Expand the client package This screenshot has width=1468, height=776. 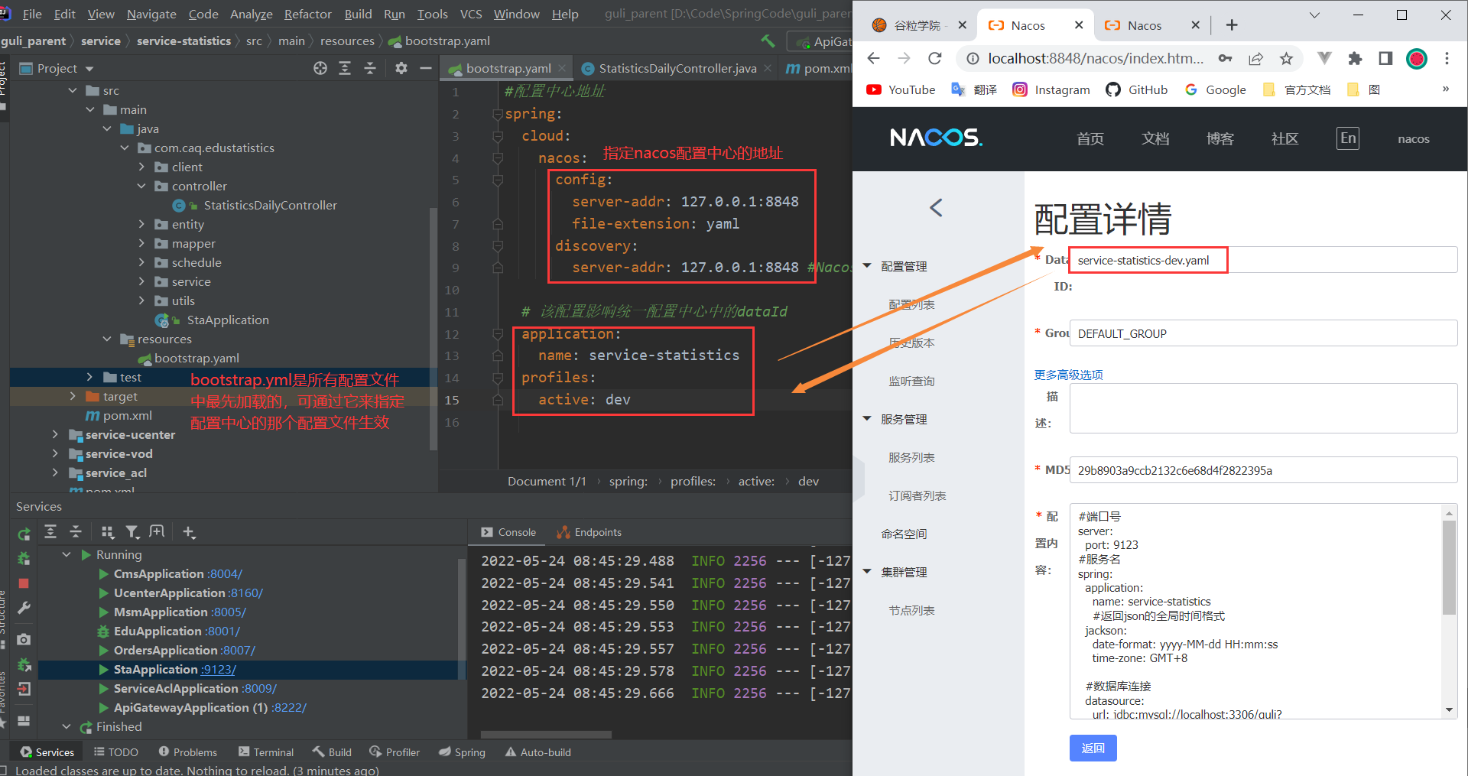[x=141, y=167]
